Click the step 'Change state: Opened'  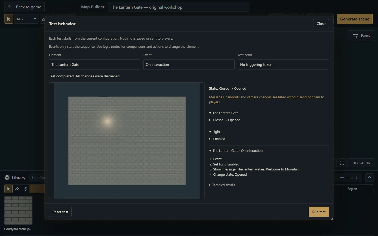pos(230,175)
